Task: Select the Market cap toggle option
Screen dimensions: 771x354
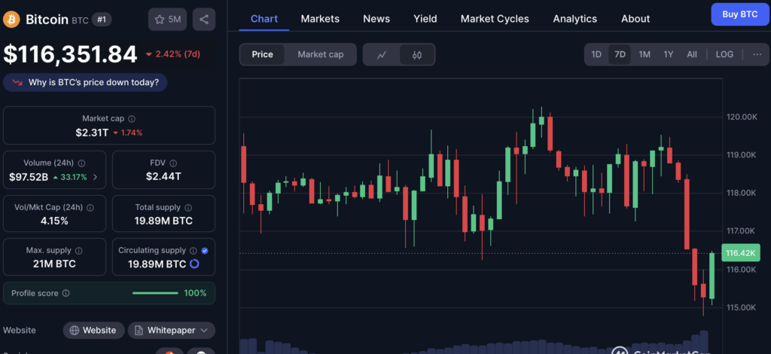Action: [x=321, y=54]
